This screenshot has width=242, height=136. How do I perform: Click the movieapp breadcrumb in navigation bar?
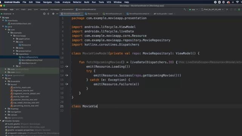tap(54, 9)
